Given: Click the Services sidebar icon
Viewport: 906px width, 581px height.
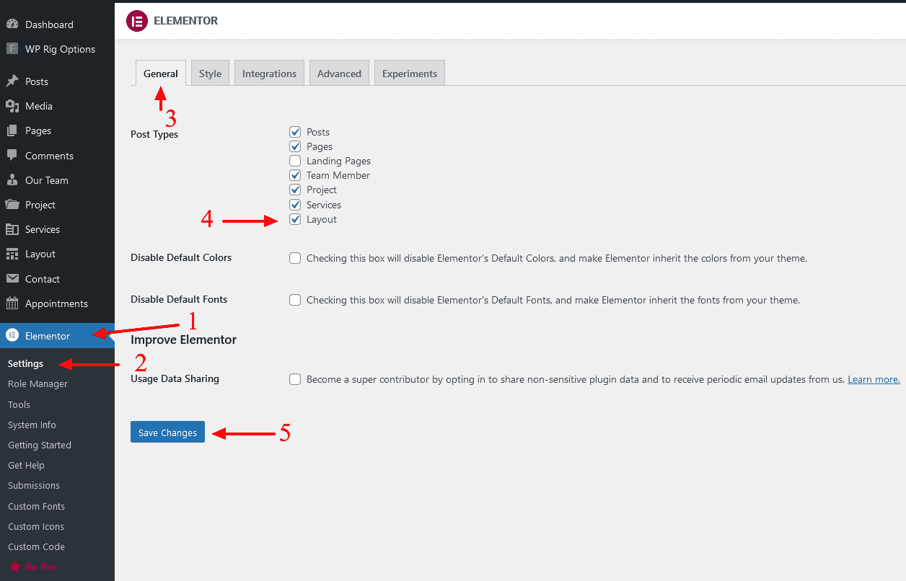Looking at the screenshot, I should pos(12,229).
